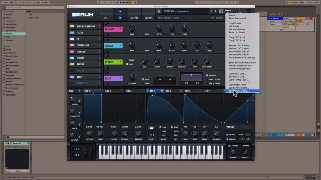Image resolution: width=321 pixels, height=180 pixels.
Task: Click Add Folder... in Places
Action: coord(11,94)
